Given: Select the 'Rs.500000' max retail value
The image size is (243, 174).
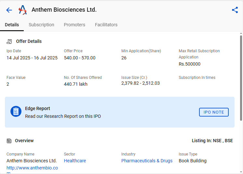Looking at the screenshot, I should [x=190, y=64].
